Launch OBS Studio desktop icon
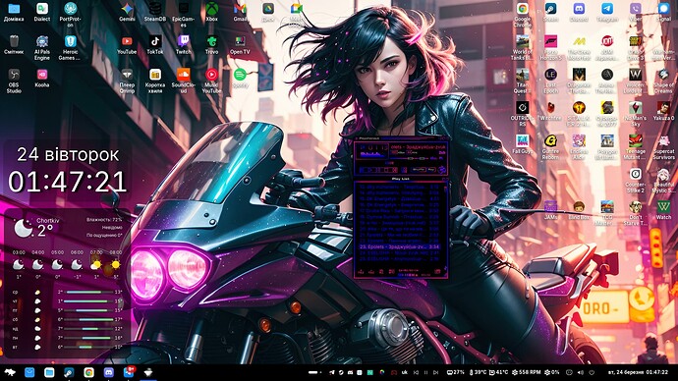678x381 pixels. [x=14, y=81]
